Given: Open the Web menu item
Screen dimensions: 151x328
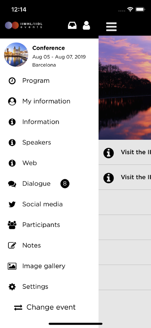Looking at the screenshot, I should point(49,163).
